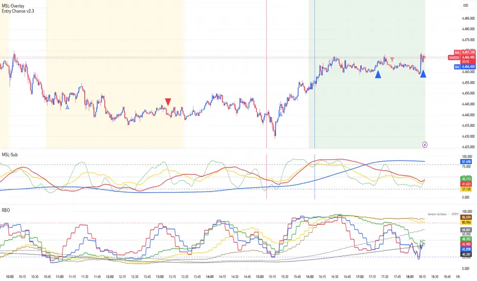
Task: Click the green 45.713 value label
Action: [x=466, y=179]
